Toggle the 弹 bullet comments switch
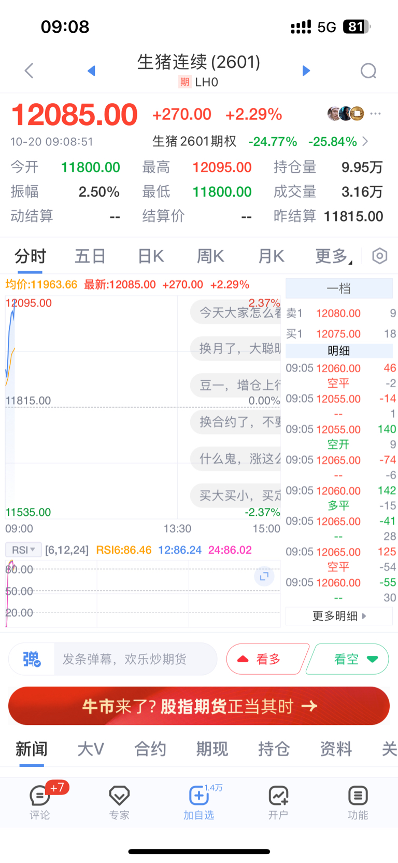398x863 pixels. (32, 659)
